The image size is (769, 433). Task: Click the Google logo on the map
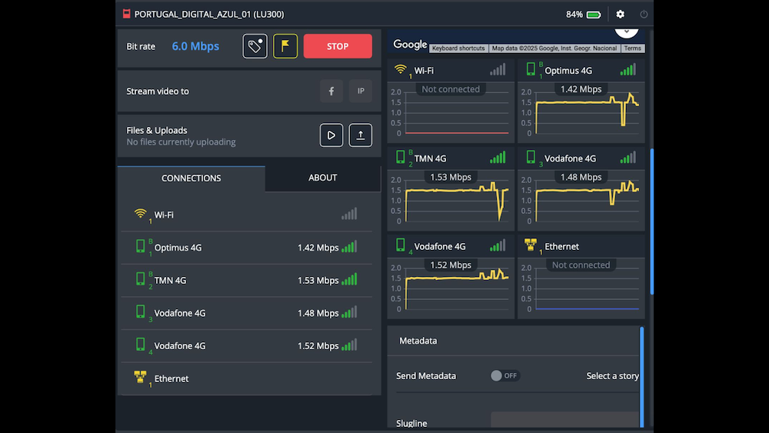(x=410, y=45)
